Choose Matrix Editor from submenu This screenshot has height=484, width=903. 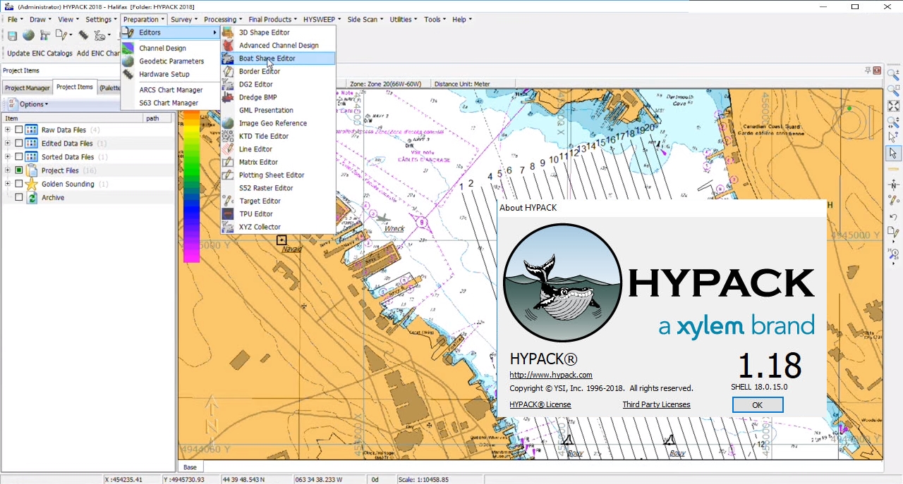tap(278, 162)
